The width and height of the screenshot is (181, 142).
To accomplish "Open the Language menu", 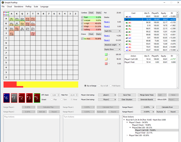I will [x=44, y=6].
